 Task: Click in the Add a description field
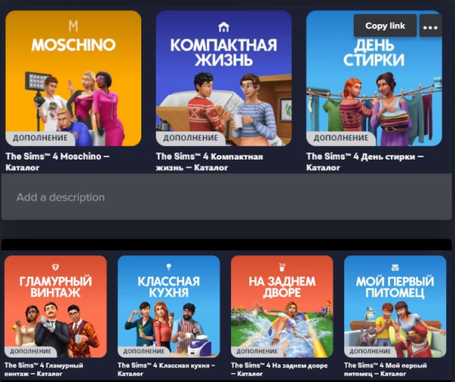tap(226, 197)
